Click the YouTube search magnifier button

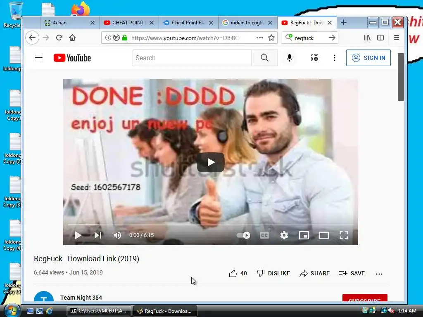click(265, 58)
